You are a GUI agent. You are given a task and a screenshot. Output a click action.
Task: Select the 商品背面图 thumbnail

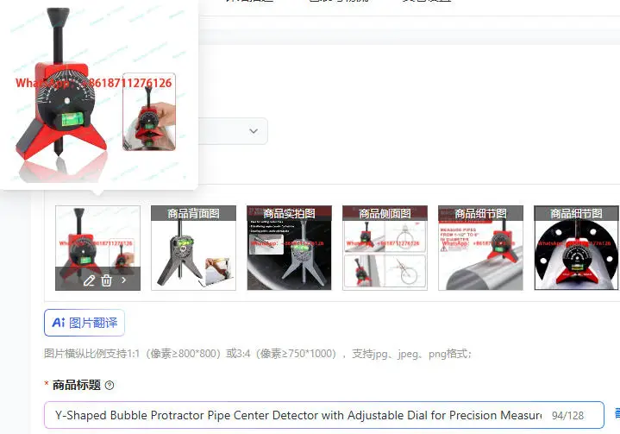pos(193,248)
